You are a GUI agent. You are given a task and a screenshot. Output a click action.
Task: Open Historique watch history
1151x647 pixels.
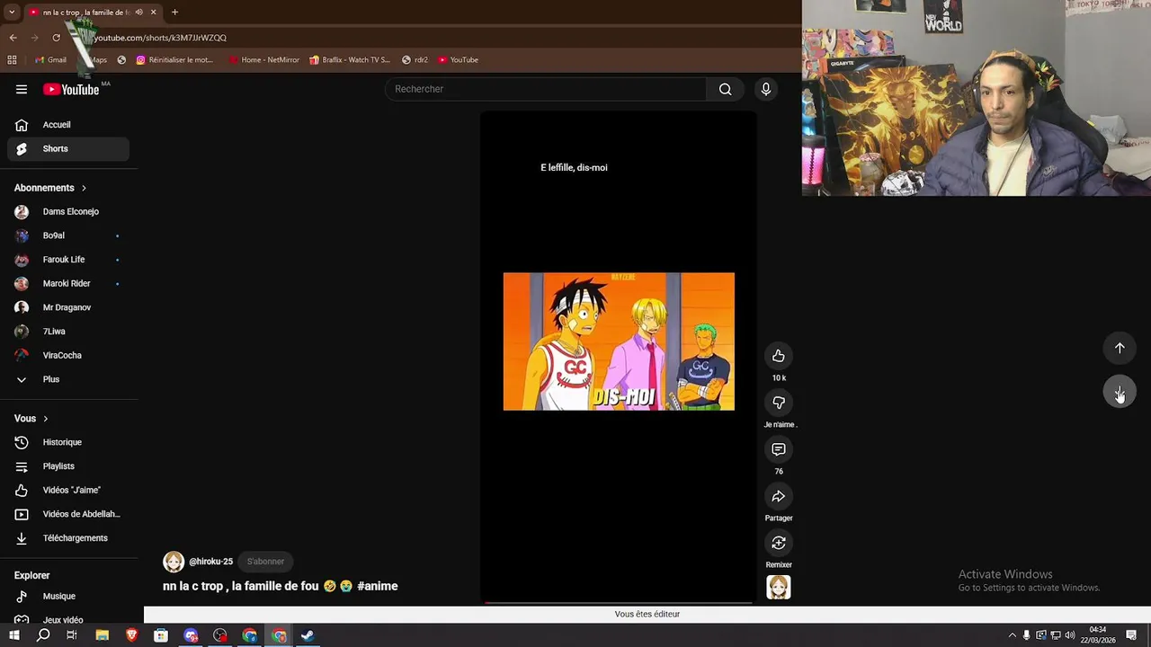[x=68, y=442]
